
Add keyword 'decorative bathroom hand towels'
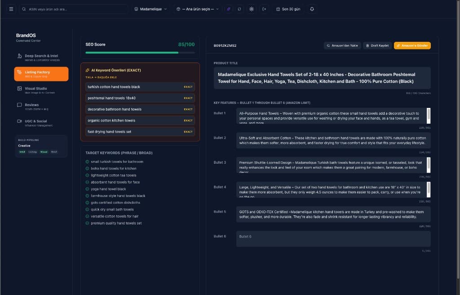(x=140, y=109)
